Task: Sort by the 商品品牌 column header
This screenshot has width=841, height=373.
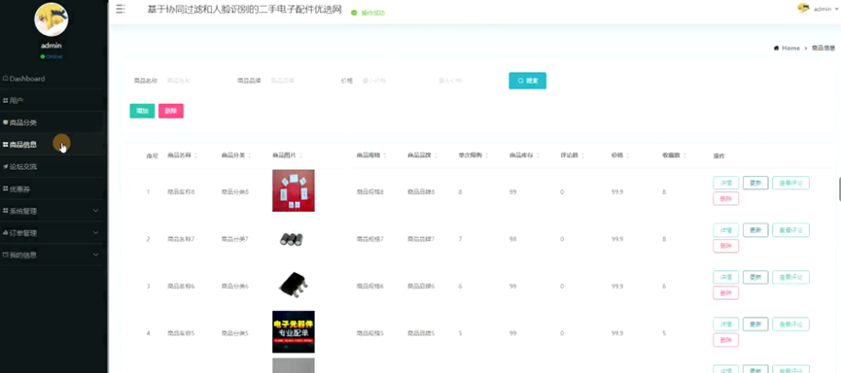Action: [x=422, y=155]
